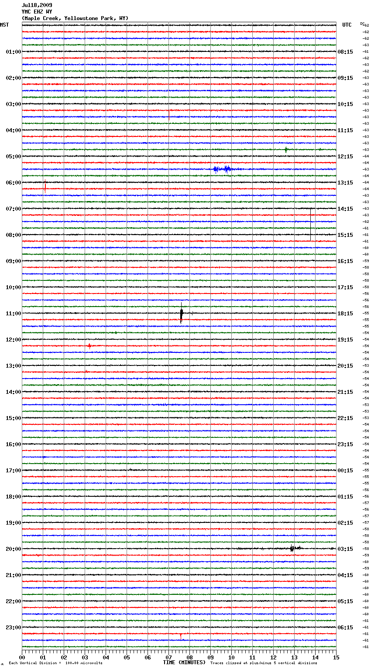Click the 12:15 UTC time label
Viewport: 371px width, 669px height.
[345, 157]
